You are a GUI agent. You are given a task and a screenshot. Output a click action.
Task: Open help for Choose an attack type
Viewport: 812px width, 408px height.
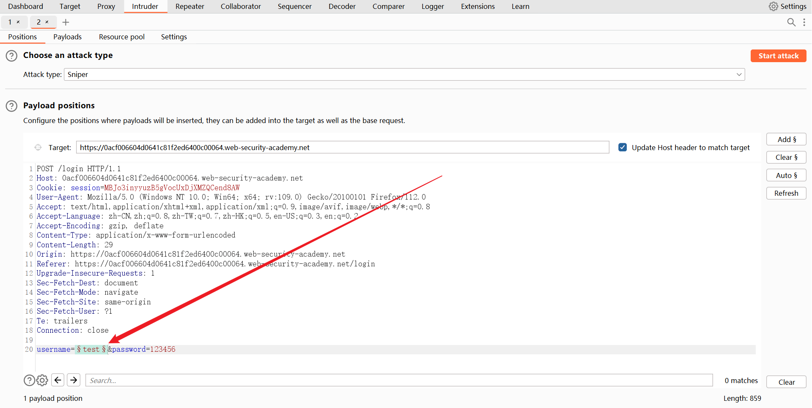pyautogui.click(x=11, y=56)
